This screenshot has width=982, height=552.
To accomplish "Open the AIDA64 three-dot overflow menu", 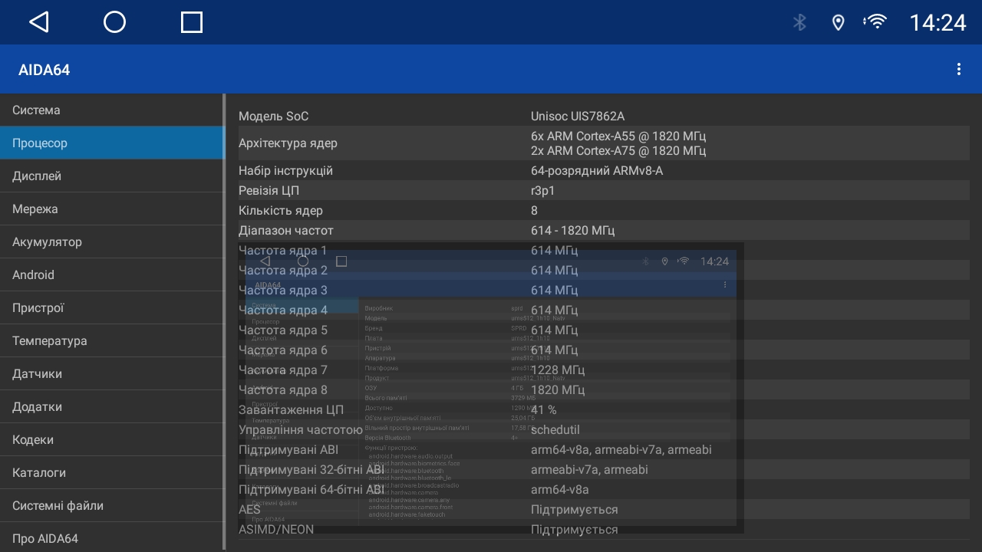I will [x=959, y=70].
